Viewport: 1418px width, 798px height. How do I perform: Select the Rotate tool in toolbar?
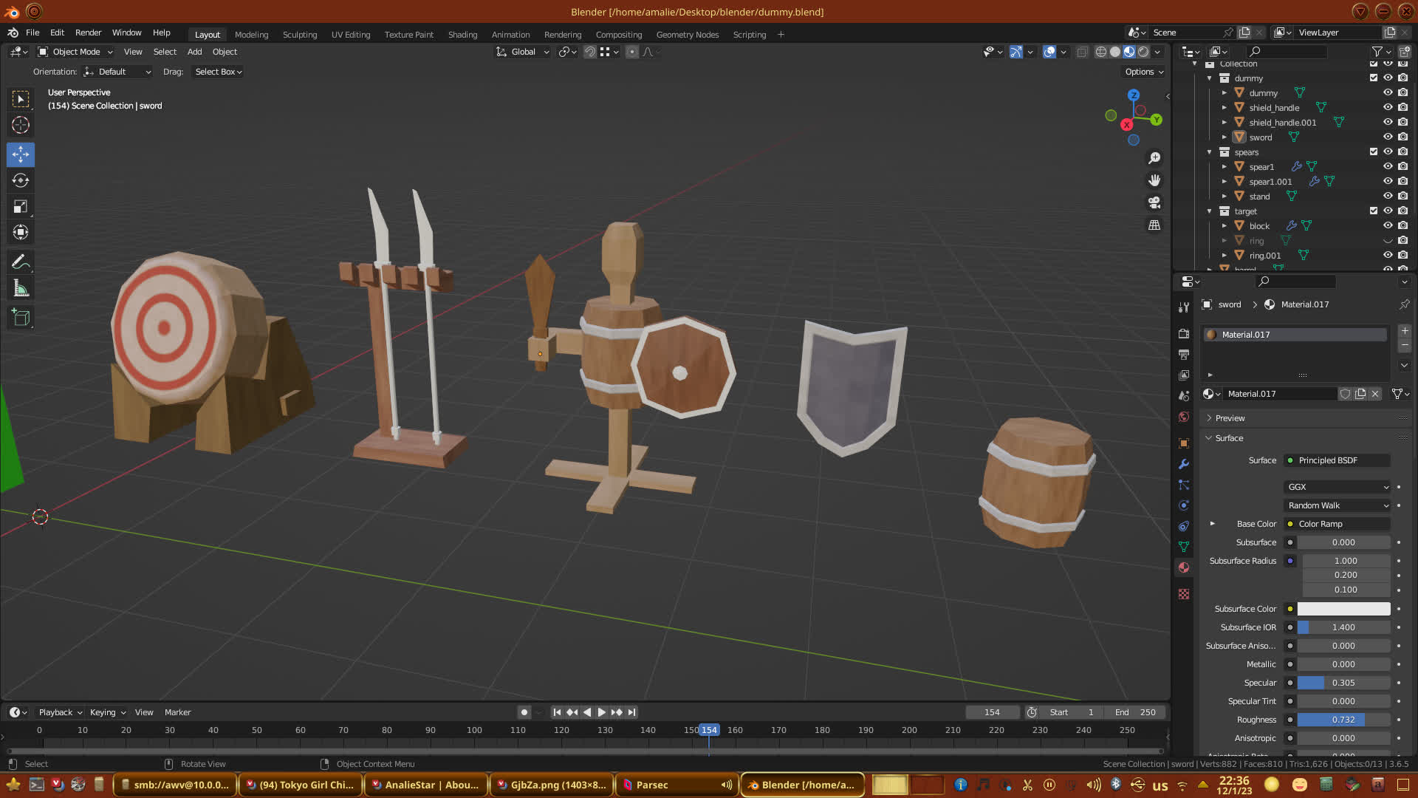(21, 181)
